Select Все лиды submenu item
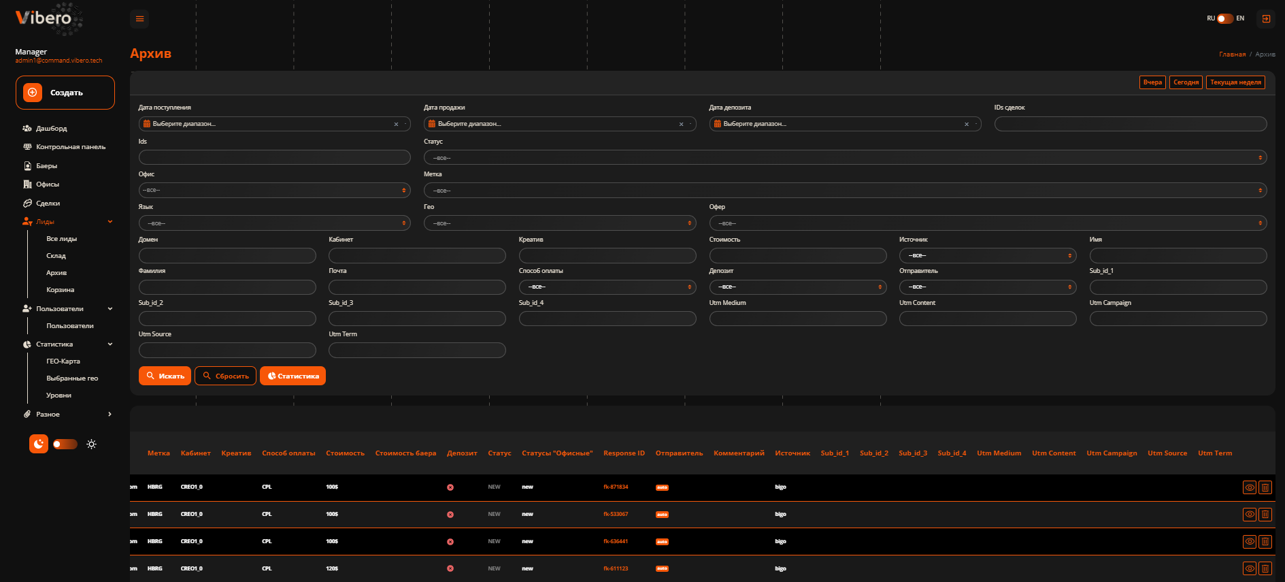Image resolution: width=1285 pixels, height=582 pixels. [x=62, y=239]
